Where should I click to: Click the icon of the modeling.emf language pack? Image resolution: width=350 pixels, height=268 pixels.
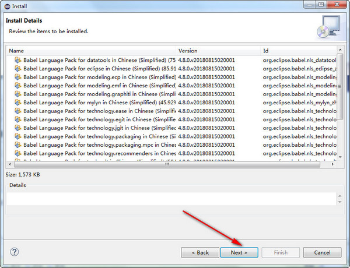coord(18,86)
